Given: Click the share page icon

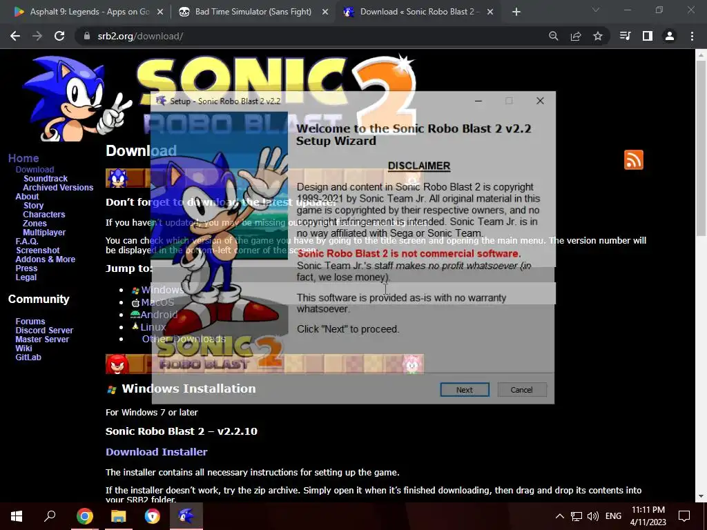Looking at the screenshot, I should [576, 36].
